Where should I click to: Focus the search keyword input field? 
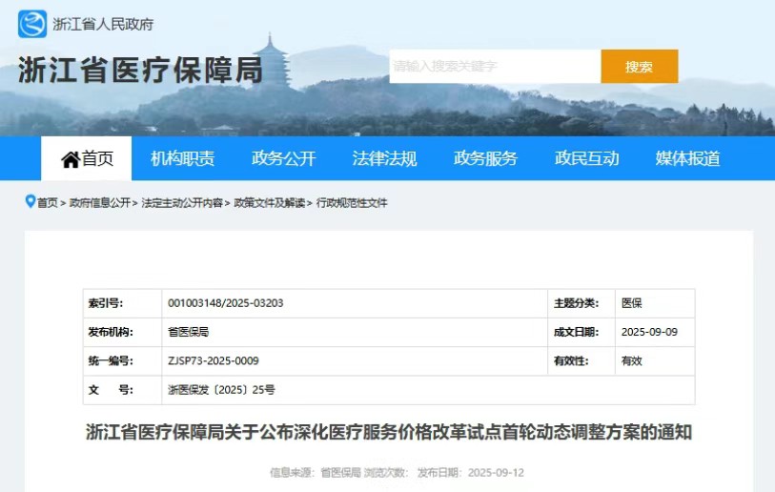494,67
